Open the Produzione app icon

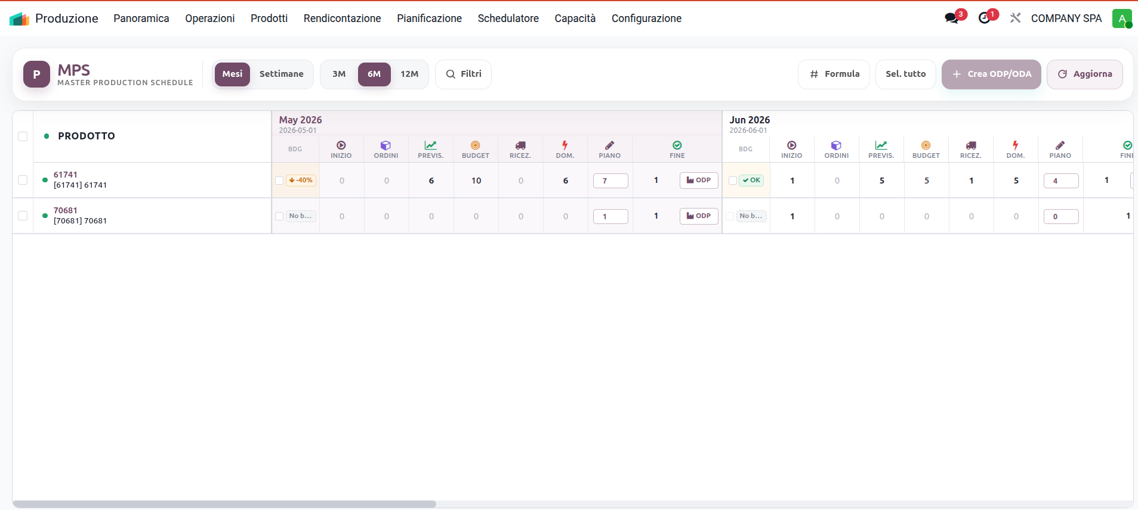(x=19, y=18)
